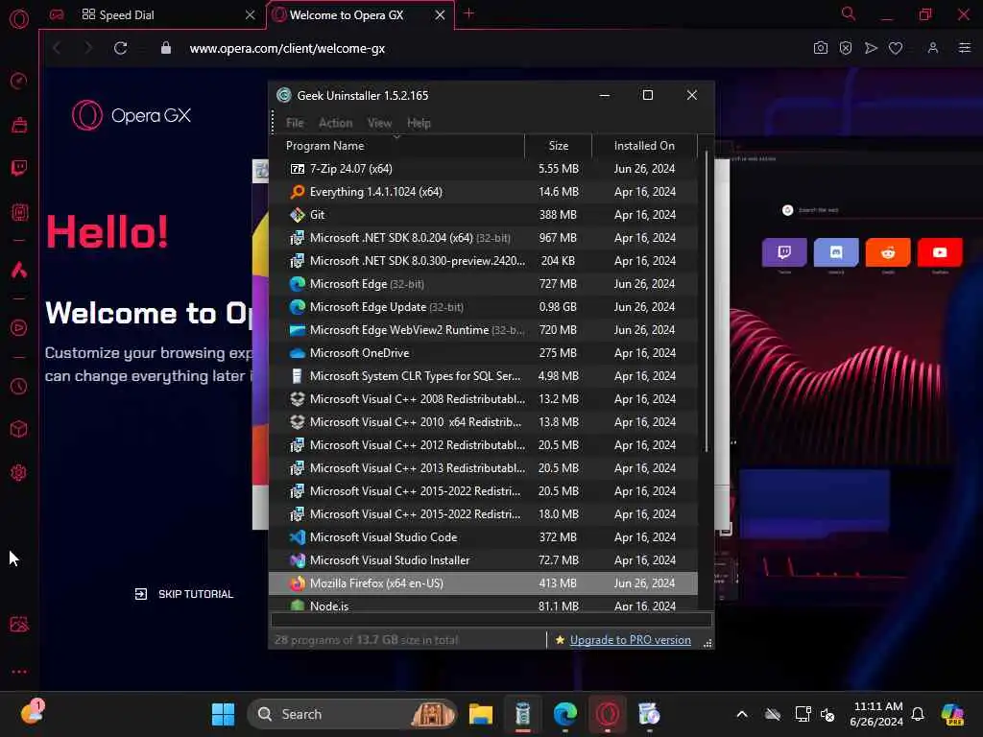Take a snapshot with camera icon
Viewport: 983px width, 737px height.
[820, 48]
